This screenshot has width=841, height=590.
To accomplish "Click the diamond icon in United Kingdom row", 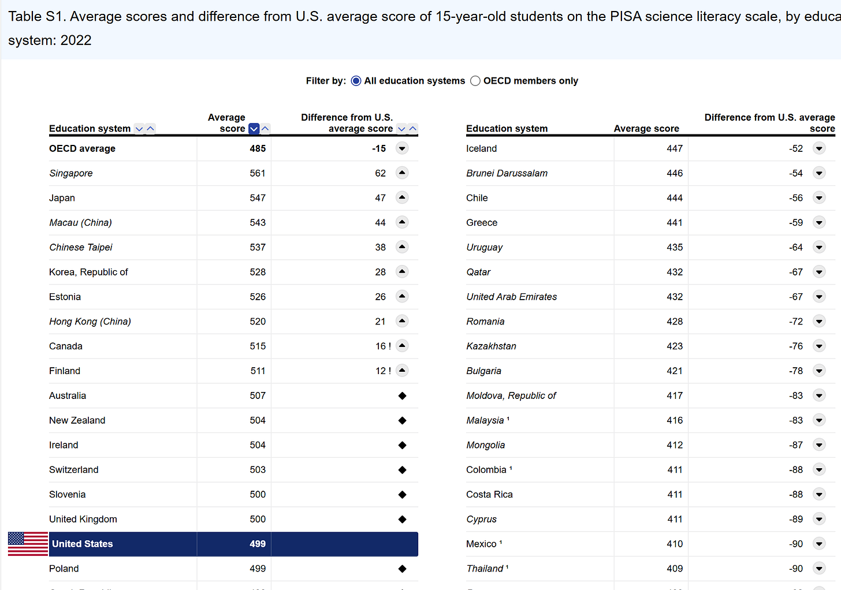I will pos(402,520).
